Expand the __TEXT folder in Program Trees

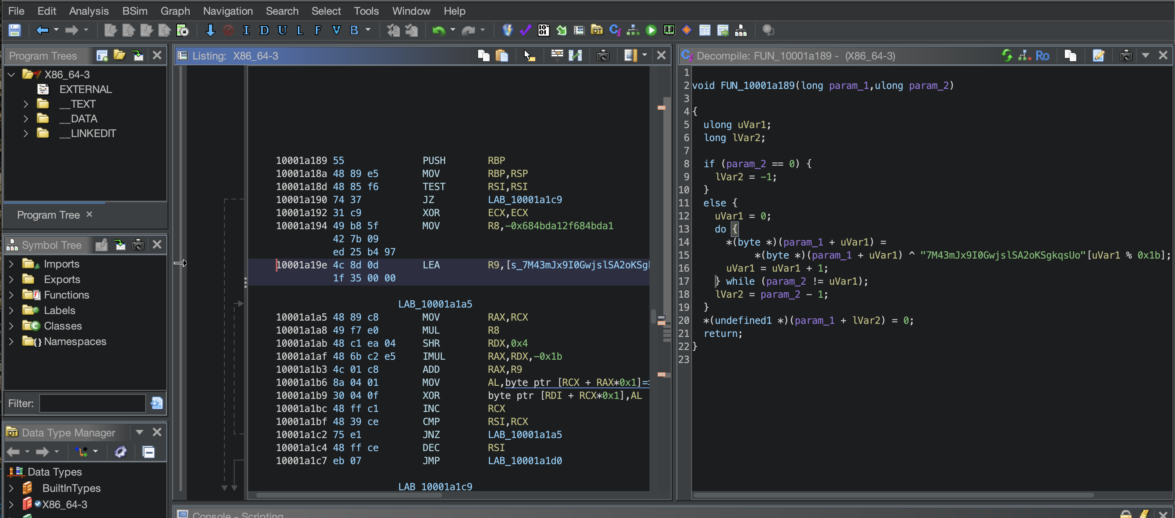pos(26,104)
